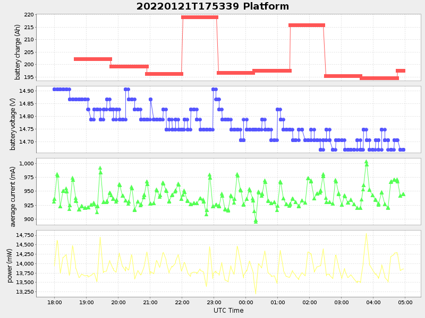425x318 pixels.
Task: Click the highest red battery charge bar near 219
Action: [x=199, y=17]
